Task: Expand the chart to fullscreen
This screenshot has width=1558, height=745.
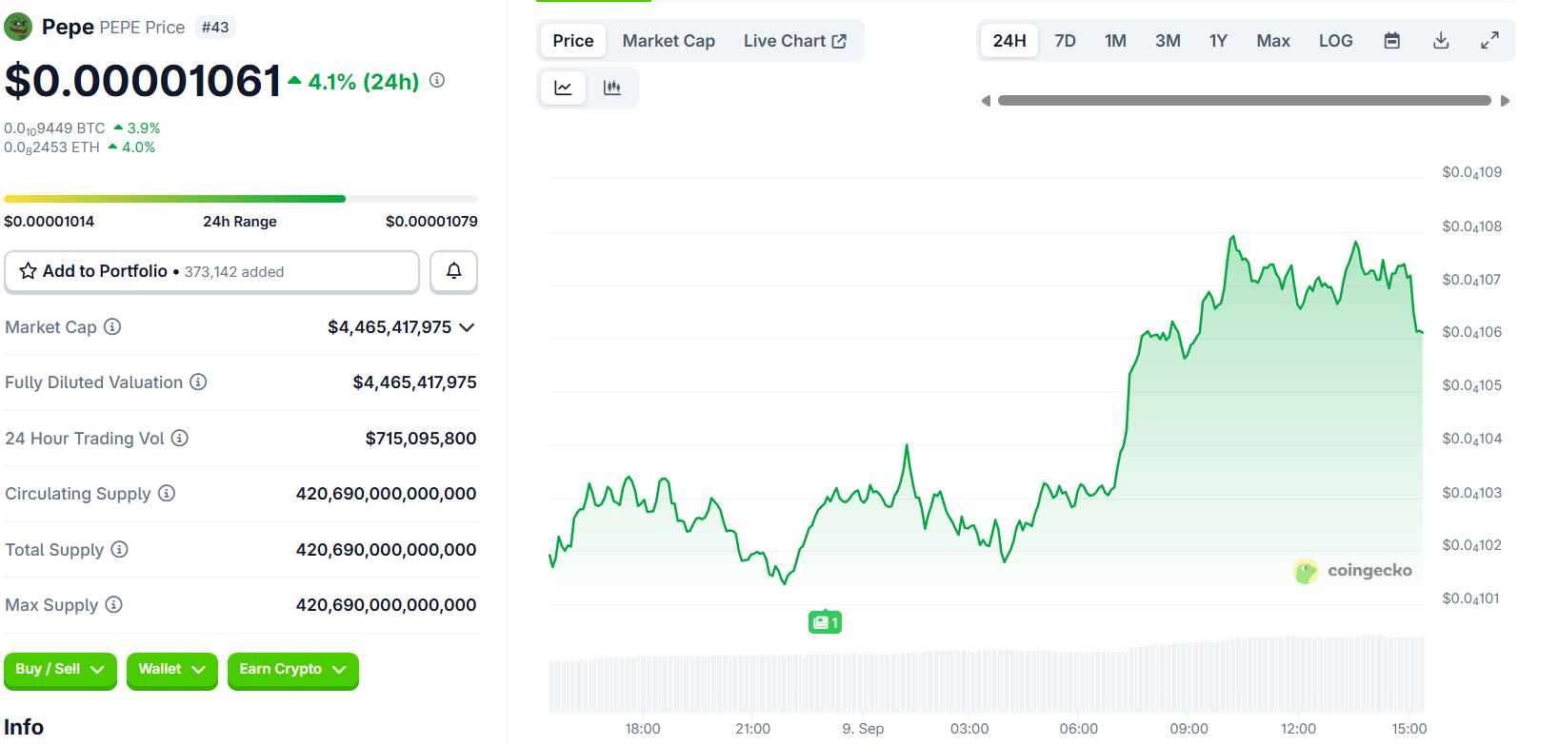Action: pyautogui.click(x=1489, y=40)
